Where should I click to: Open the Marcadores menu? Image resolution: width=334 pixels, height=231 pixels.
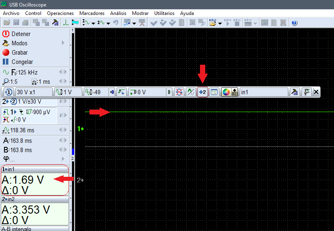91,13
